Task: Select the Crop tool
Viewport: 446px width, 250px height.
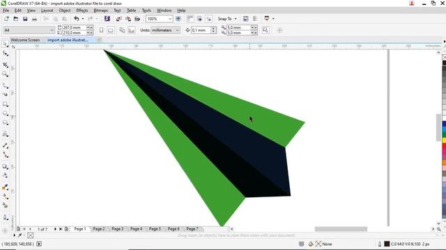Action: [x=5, y=65]
